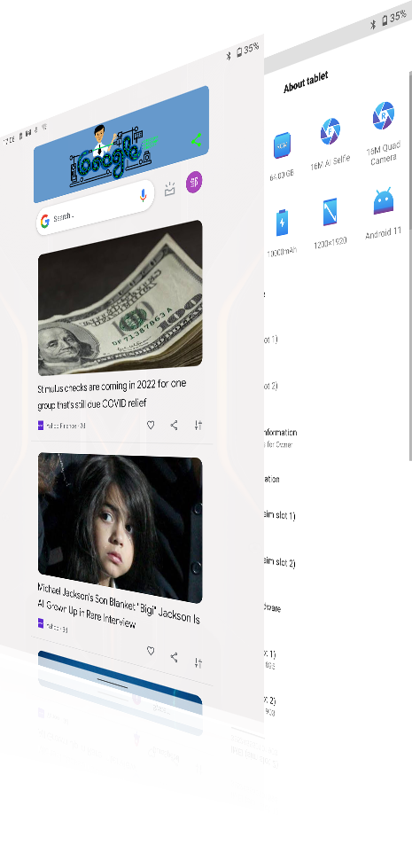Image resolution: width=412 pixels, height=845 pixels.
Task: Tap the 64.00 GB storage icon
Action: click(282, 145)
